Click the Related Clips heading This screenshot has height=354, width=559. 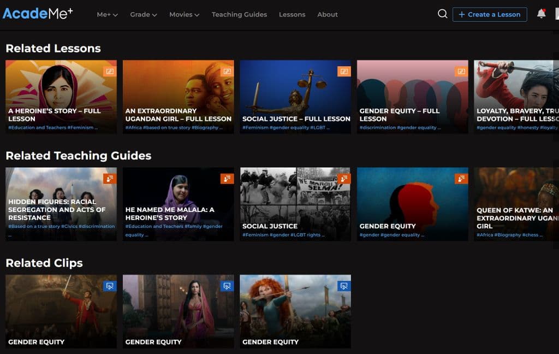(44, 263)
